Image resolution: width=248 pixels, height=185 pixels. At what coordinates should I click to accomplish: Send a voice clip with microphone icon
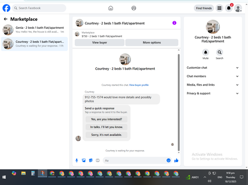click(77, 160)
